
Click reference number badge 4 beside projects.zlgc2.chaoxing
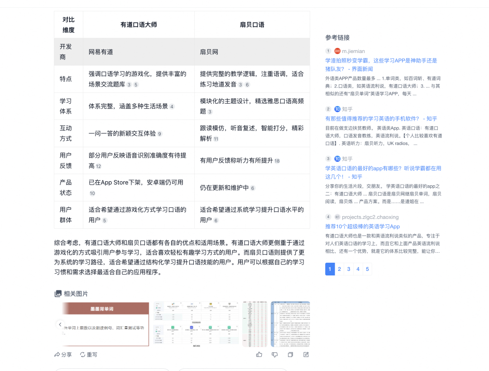point(328,217)
